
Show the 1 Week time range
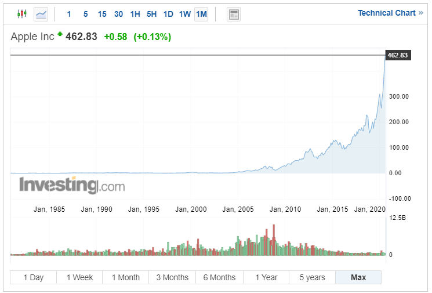pyautogui.click(x=79, y=277)
